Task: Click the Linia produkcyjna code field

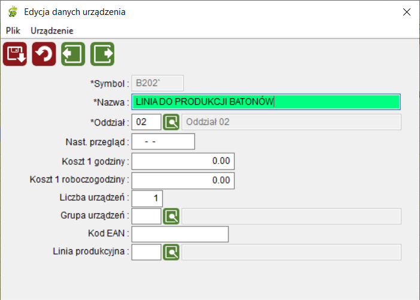Action: (x=147, y=252)
